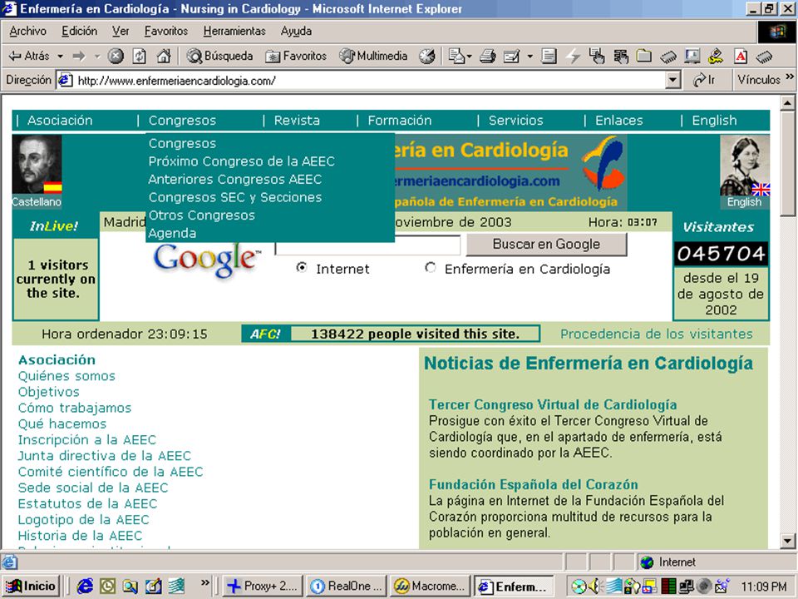The image size is (798, 599).
Task: Open the Revista site nav menu
Action: (298, 121)
